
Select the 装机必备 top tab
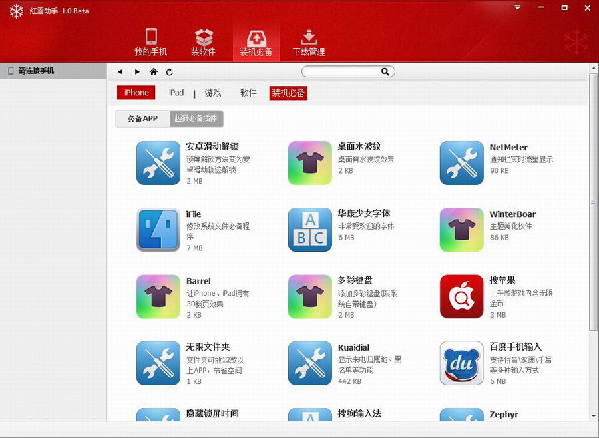(x=256, y=42)
